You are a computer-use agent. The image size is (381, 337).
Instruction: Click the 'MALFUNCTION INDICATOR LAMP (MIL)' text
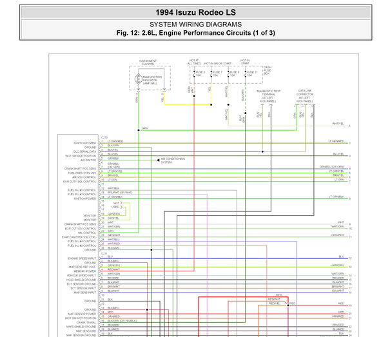pos(152,80)
